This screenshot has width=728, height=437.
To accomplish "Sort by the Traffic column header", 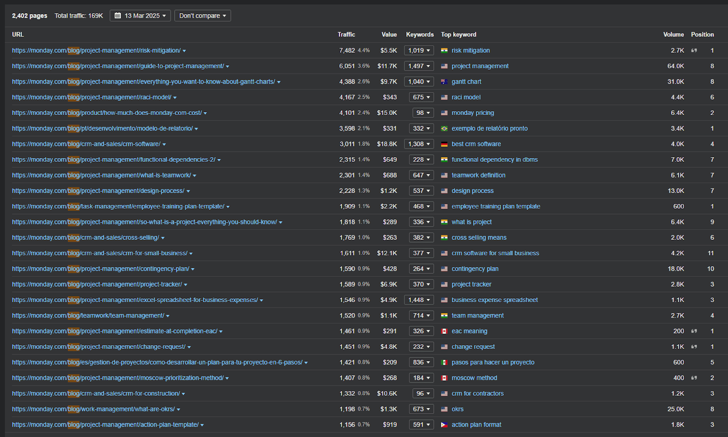I will pos(346,35).
